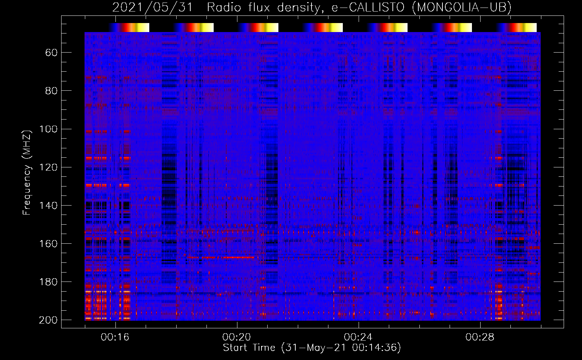Click the 00:20 time tick label
Screen dimensions: 582x360
click(237, 337)
